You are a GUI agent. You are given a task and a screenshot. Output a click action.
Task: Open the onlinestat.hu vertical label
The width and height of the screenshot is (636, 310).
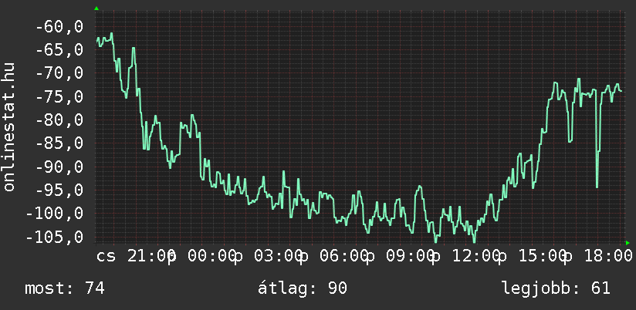pos(10,127)
